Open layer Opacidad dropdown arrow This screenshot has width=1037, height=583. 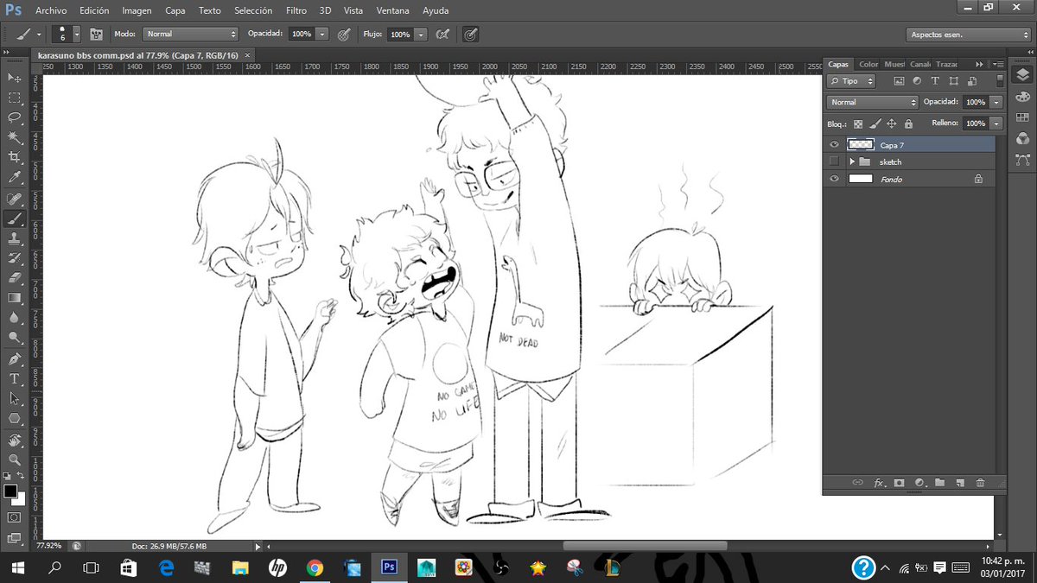tap(996, 102)
